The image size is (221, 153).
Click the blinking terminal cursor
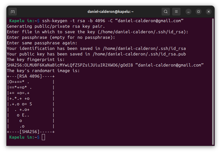43,137
